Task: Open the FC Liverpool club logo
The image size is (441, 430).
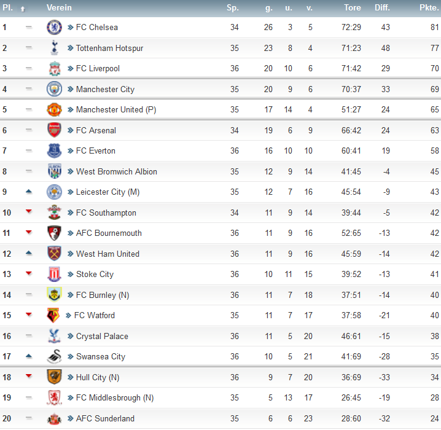Action: (54, 68)
